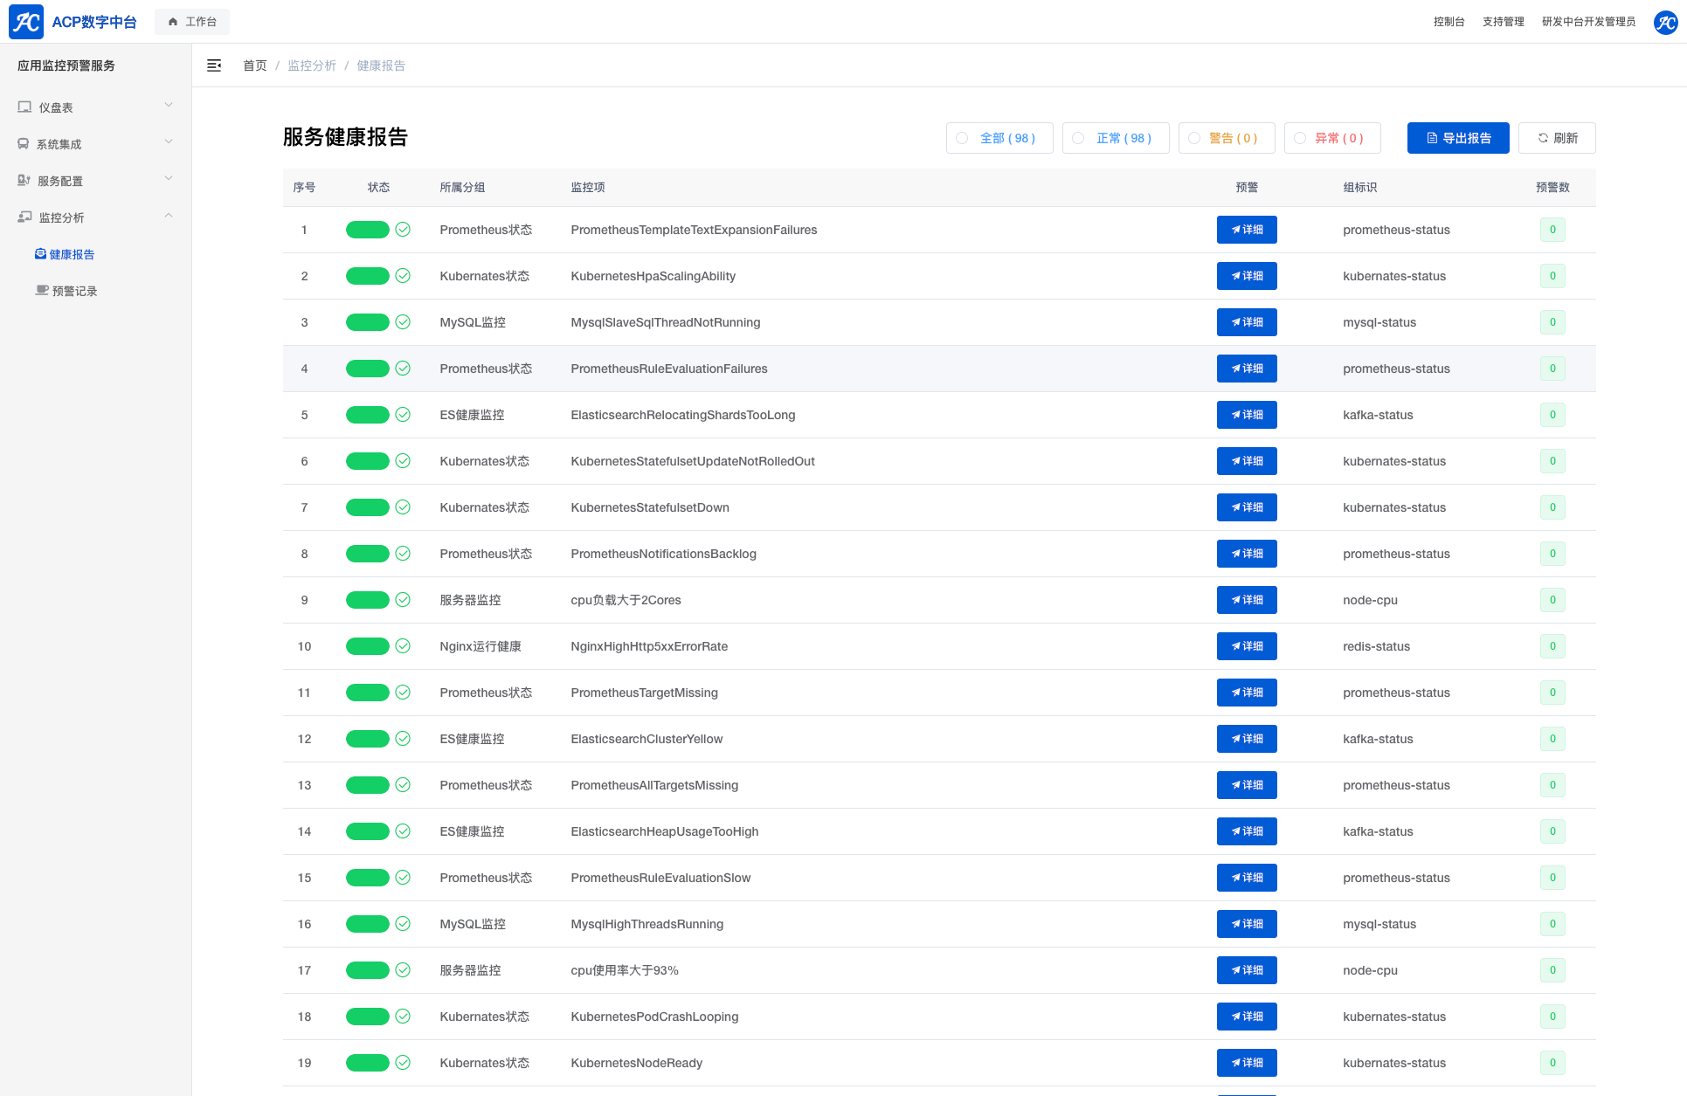Select the 正常 (98) radio filter

(1078, 138)
